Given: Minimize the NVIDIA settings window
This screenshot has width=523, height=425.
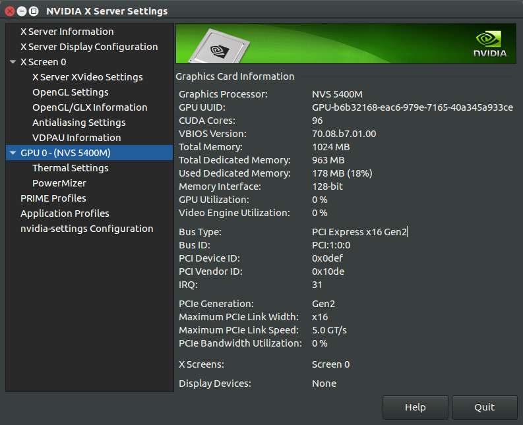Looking at the screenshot, I should pos(22,11).
